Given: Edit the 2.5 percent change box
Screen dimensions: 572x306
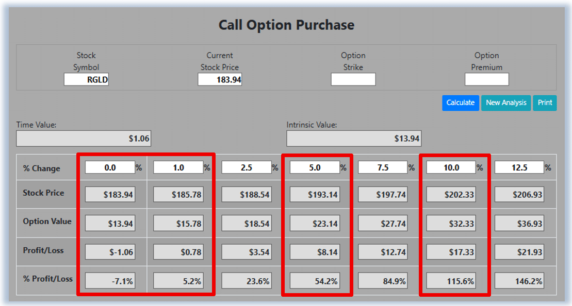Looking at the screenshot, I should click(x=247, y=167).
